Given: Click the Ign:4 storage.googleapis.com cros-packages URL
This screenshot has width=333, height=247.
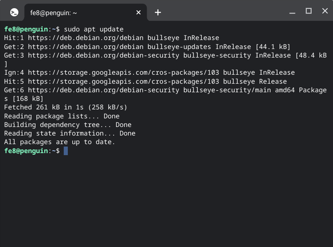Looking at the screenshot, I should [123, 73].
